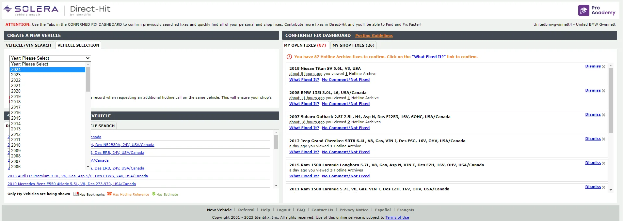Click the alert icon beside hotline archive notice
The height and width of the screenshot is (221, 623).
tap(289, 57)
